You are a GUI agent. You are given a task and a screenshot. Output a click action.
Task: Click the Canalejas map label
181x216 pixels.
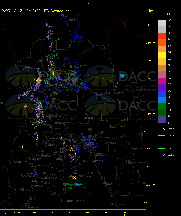134,163
